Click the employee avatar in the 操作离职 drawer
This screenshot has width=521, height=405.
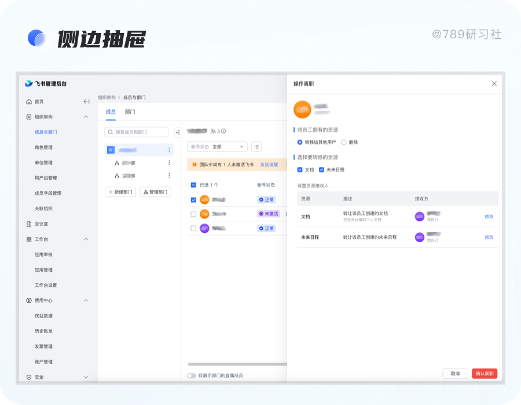point(302,110)
